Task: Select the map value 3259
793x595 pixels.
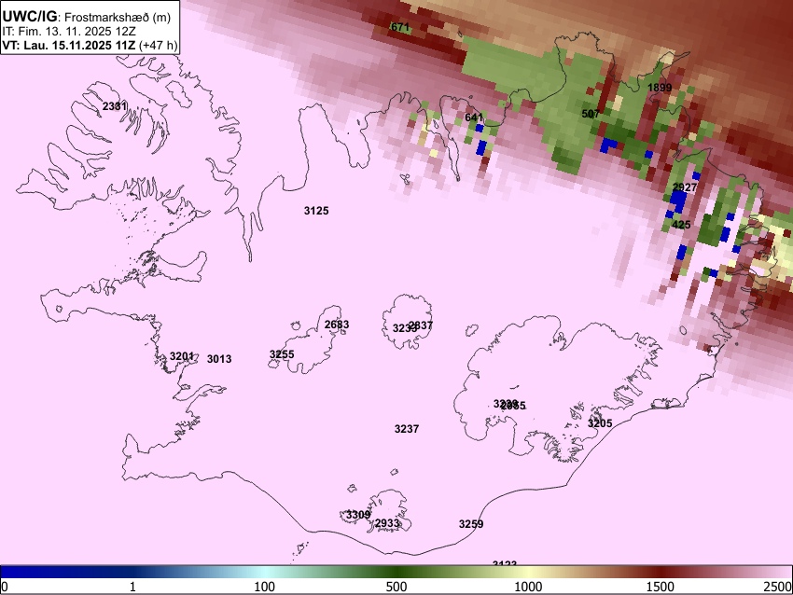Action: (x=471, y=524)
